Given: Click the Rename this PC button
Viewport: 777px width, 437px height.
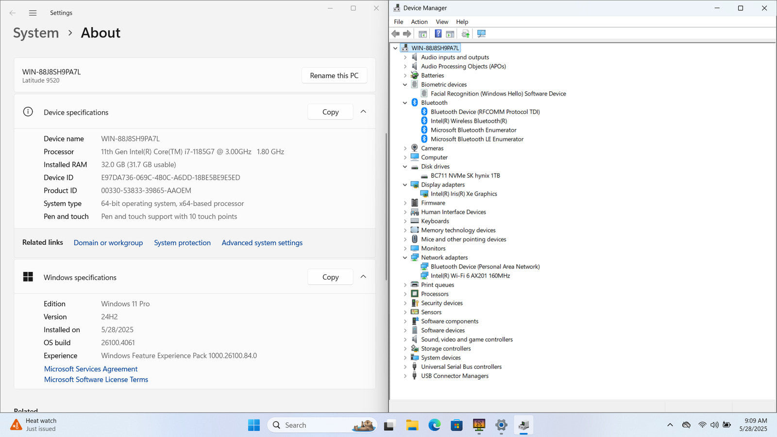Looking at the screenshot, I should [x=334, y=76].
